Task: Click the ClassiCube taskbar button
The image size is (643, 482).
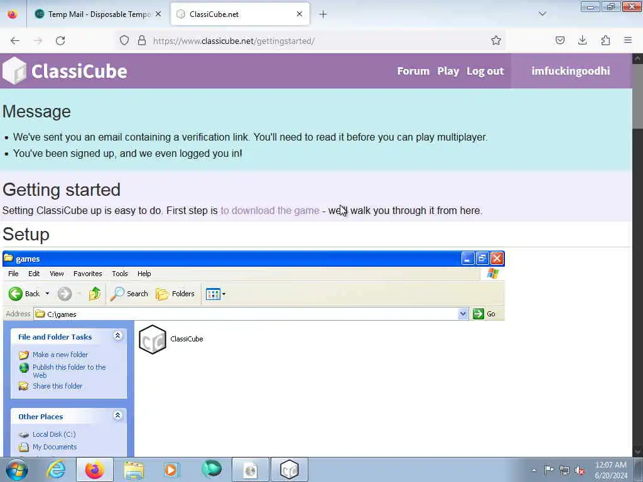Action: click(x=289, y=469)
